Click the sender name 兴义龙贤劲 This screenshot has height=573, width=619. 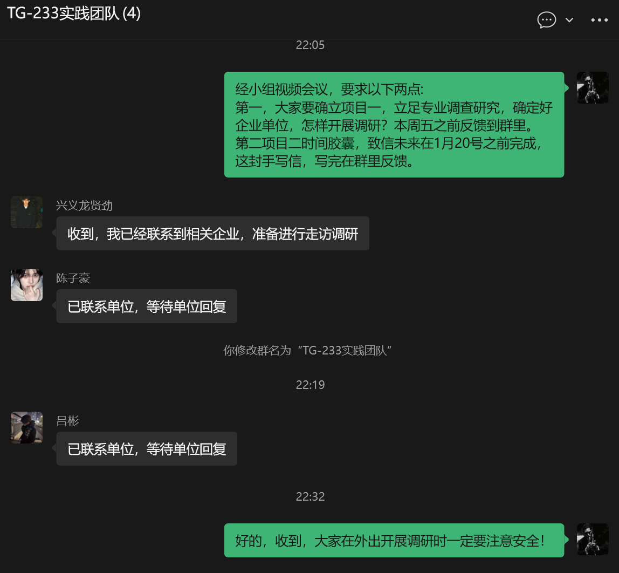84,206
